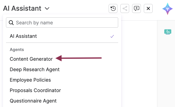Click the checkmark beside AI Assistant

112,36
